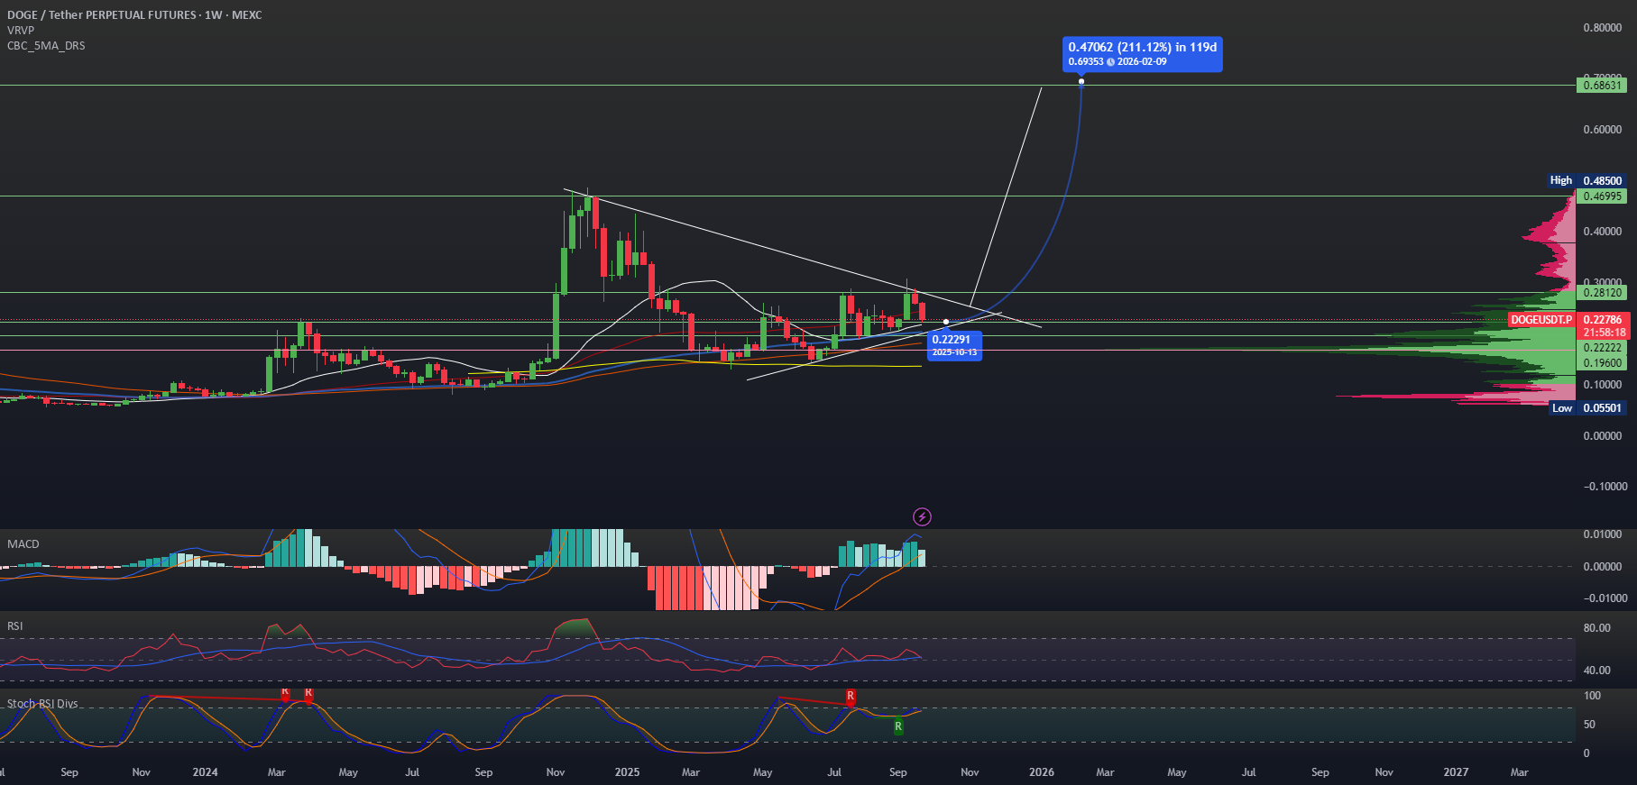Select the VRVP indicator label

pyautogui.click(x=21, y=30)
